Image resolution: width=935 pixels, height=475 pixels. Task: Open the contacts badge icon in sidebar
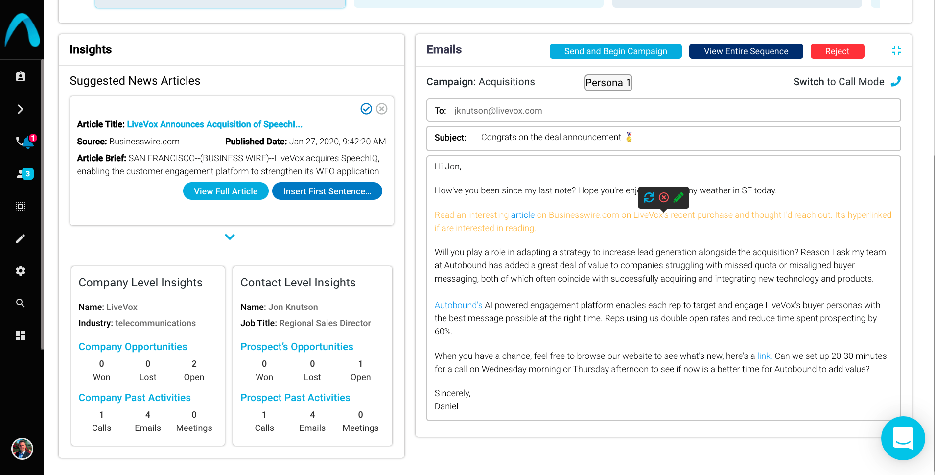(21, 77)
